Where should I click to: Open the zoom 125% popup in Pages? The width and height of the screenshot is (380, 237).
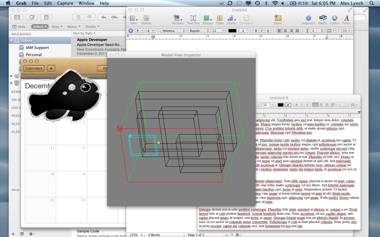(136, 235)
